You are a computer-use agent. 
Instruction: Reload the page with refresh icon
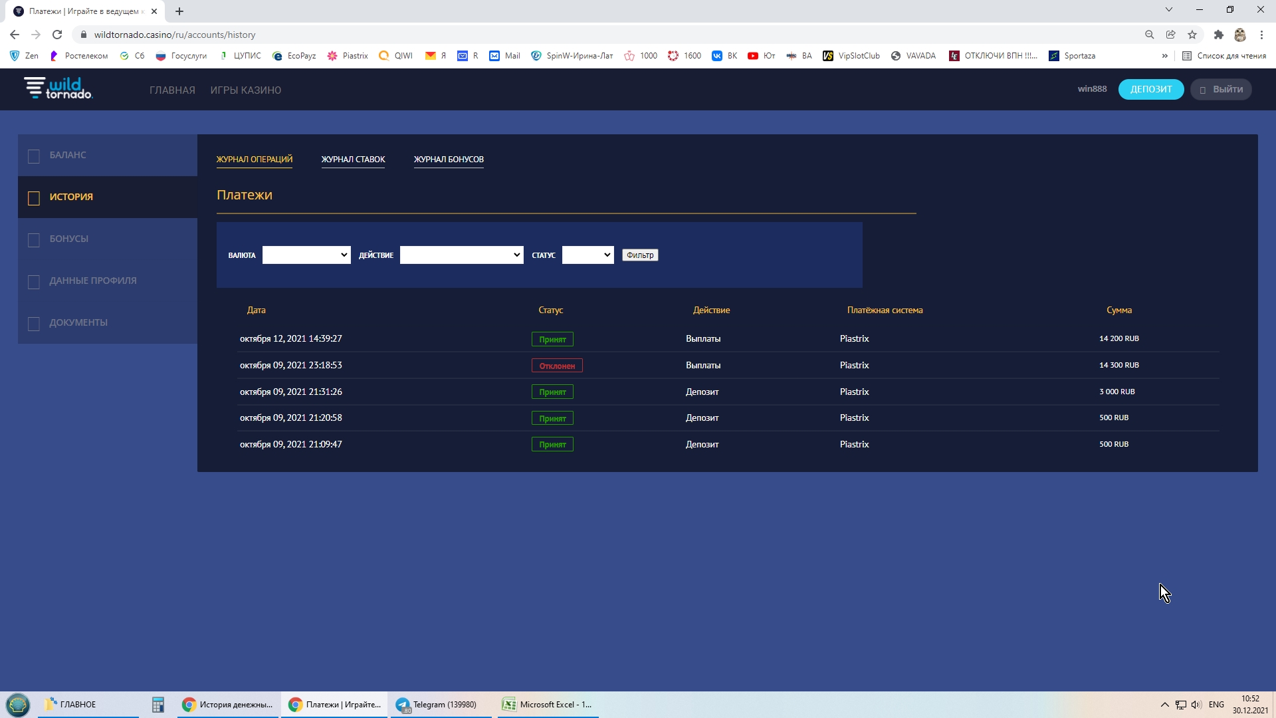(x=57, y=35)
